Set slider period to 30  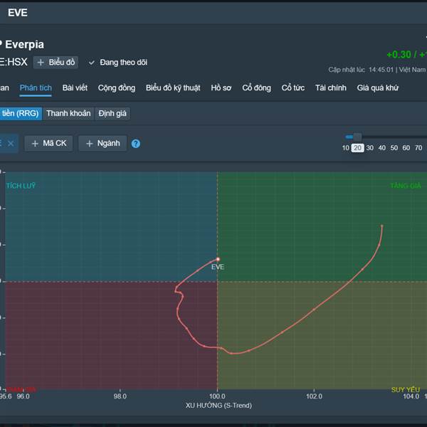click(369, 148)
